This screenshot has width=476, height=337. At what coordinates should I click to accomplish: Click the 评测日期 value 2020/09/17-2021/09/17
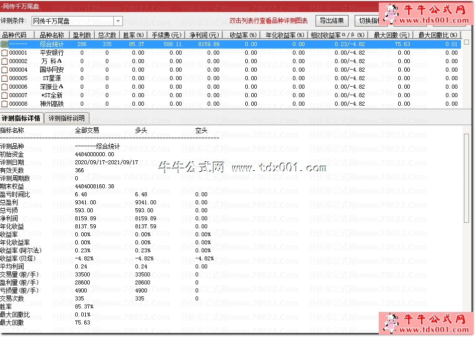pyautogui.click(x=106, y=162)
